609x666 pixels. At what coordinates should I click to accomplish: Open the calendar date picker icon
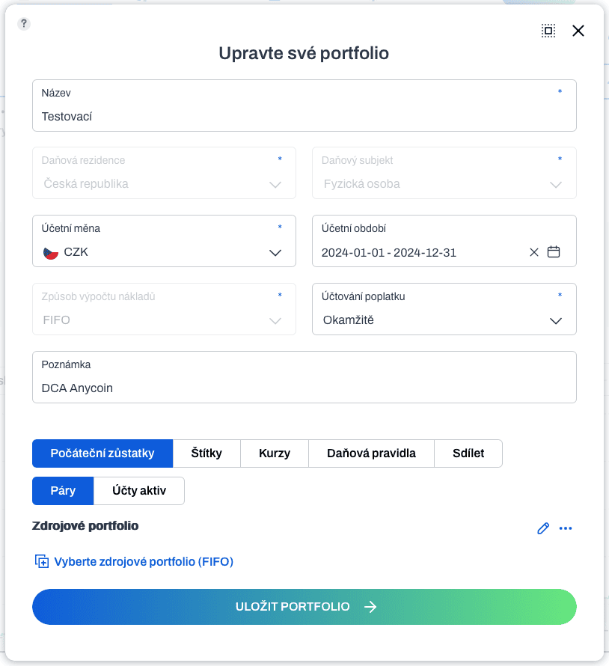554,252
